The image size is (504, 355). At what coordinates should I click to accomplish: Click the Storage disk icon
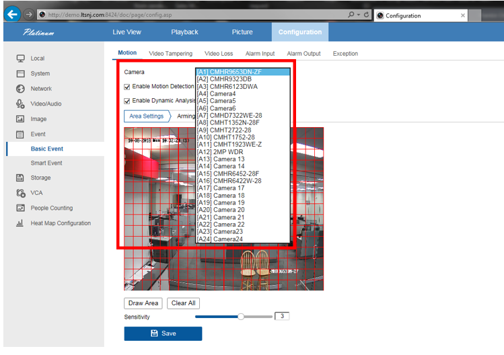coord(20,177)
